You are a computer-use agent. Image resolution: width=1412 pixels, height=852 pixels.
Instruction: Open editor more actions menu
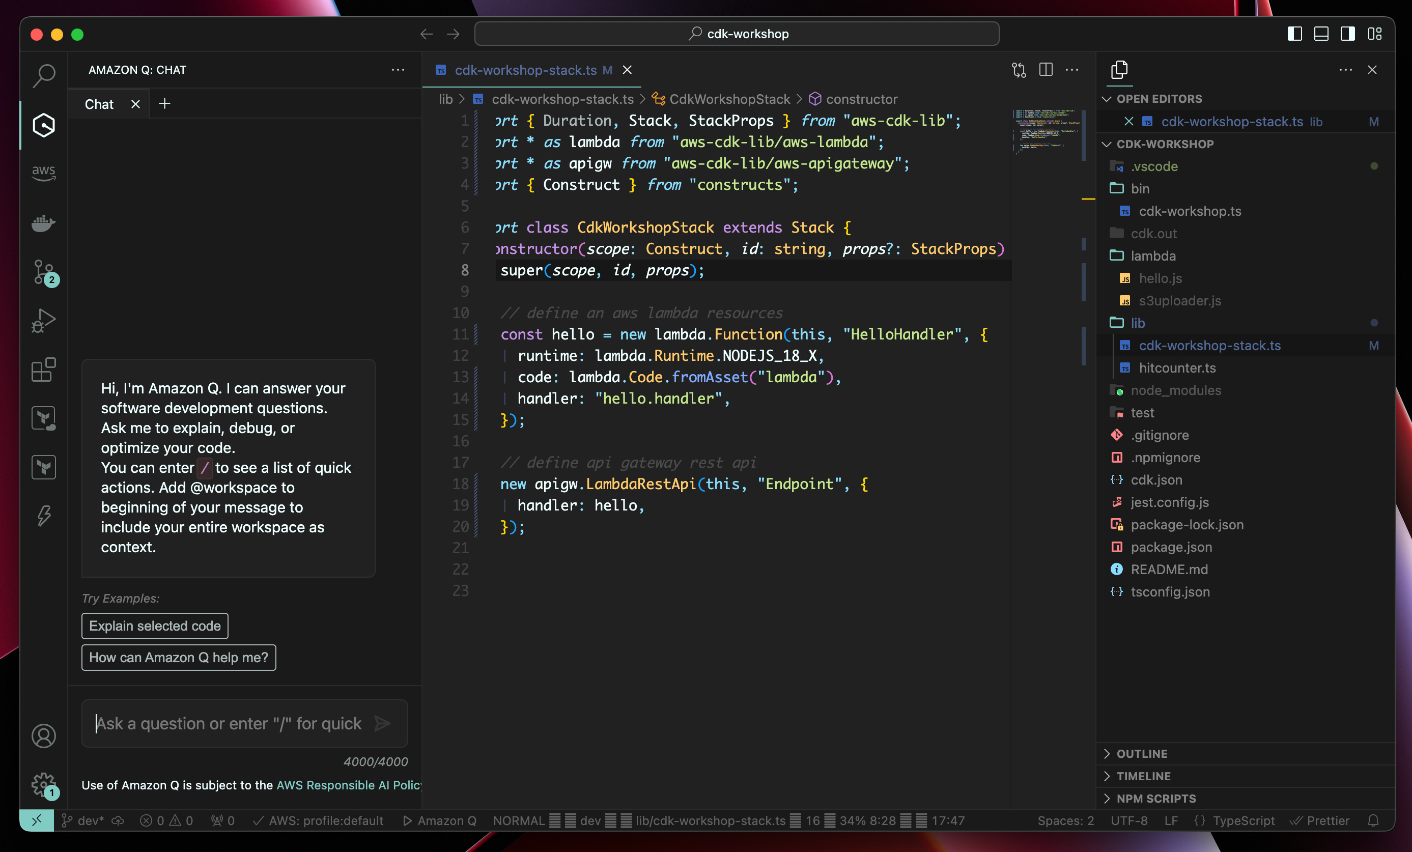(x=1072, y=70)
